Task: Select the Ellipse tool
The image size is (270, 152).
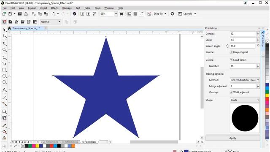Action: [4, 76]
